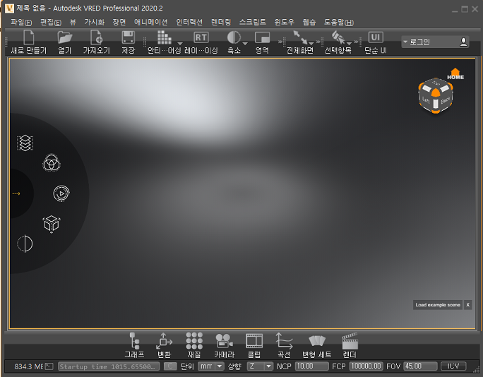Click the 3D cube icon in the radial menu
This screenshot has width=483, height=377.
coord(52,224)
